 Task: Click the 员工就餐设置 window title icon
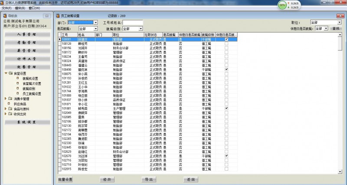[x=58, y=16]
